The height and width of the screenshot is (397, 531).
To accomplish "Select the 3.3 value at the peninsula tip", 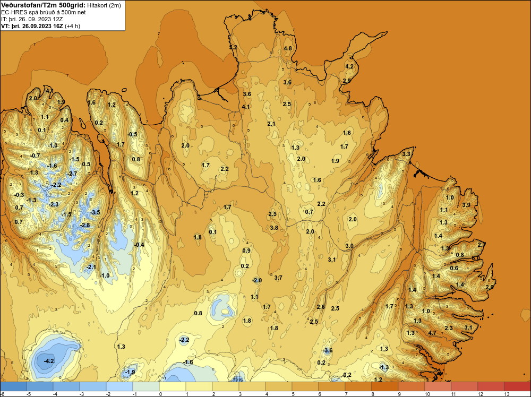I will tap(406, 154).
